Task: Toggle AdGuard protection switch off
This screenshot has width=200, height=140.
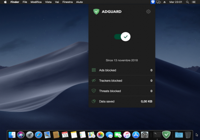Action: pyautogui.click(x=122, y=37)
